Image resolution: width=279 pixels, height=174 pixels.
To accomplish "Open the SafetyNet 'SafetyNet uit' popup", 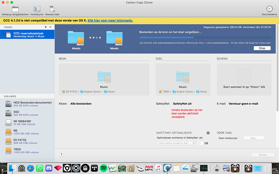I will click(182, 104).
